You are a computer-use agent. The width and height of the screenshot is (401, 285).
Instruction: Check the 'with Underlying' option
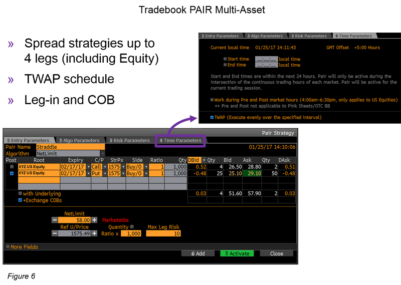coord(20,193)
